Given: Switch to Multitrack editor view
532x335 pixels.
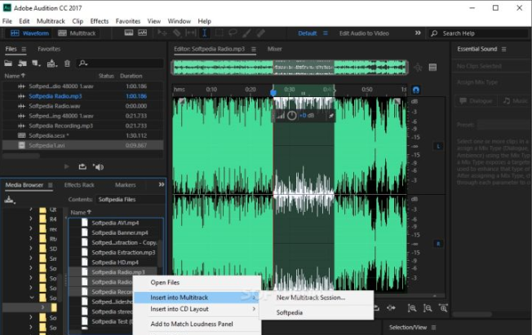Looking at the screenshot, I should [77, 33].
